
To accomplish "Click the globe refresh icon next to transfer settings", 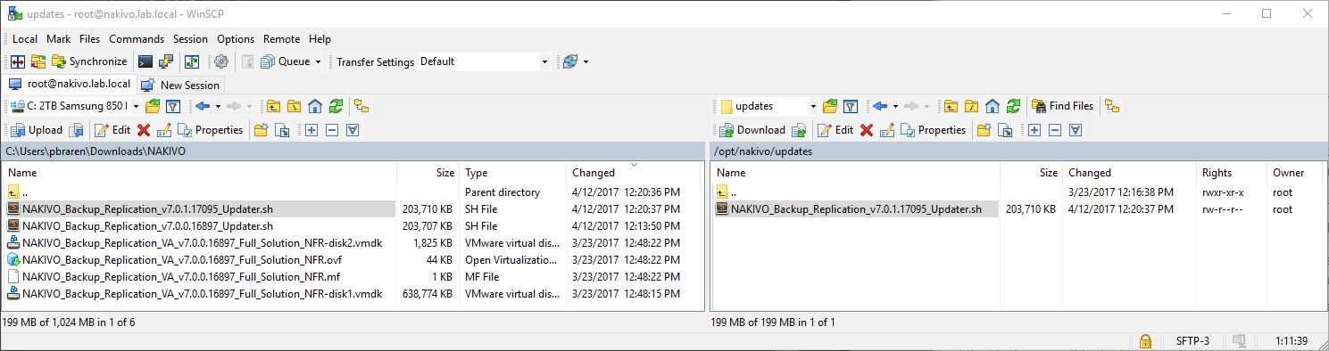I will 569,61.
